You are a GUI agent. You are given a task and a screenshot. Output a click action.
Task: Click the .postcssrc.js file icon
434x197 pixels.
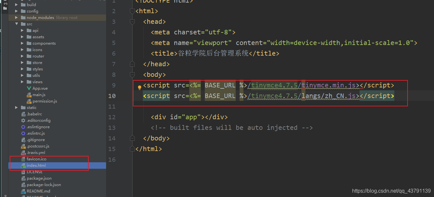coord(23,146)
